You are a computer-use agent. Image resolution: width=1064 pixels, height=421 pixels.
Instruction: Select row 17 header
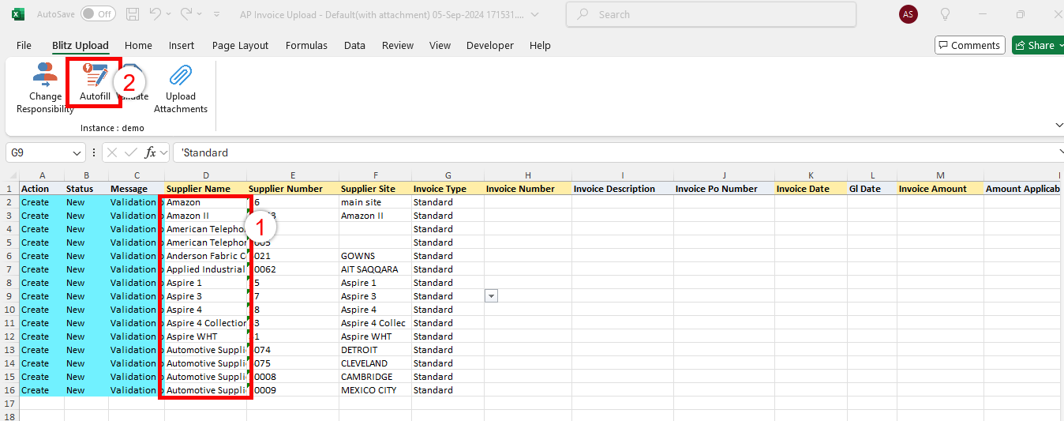coord(9,403)
